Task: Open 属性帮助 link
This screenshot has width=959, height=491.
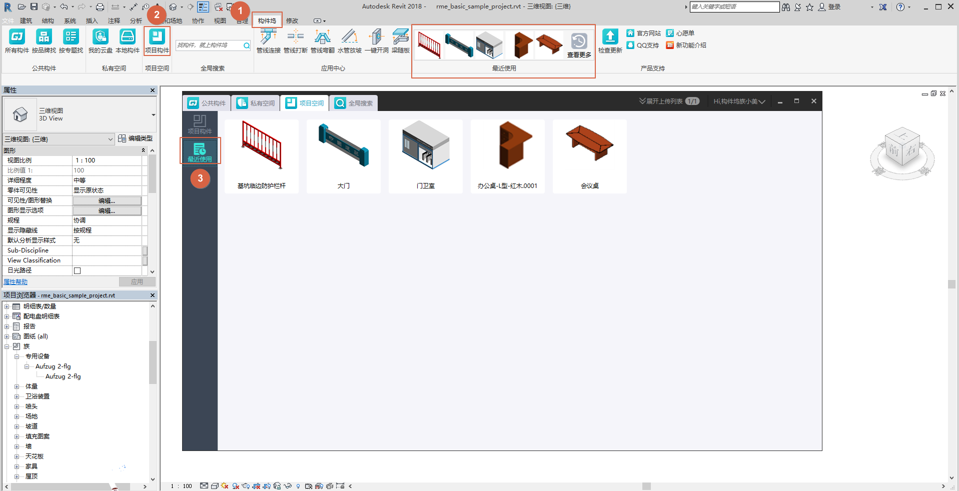Action: pos(16,282)
